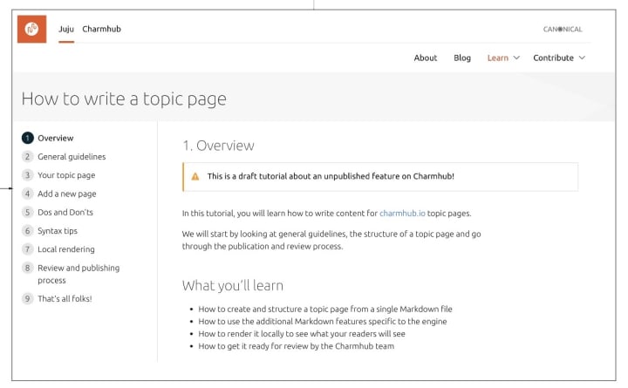Open Add a new page step

coord(67,194)
